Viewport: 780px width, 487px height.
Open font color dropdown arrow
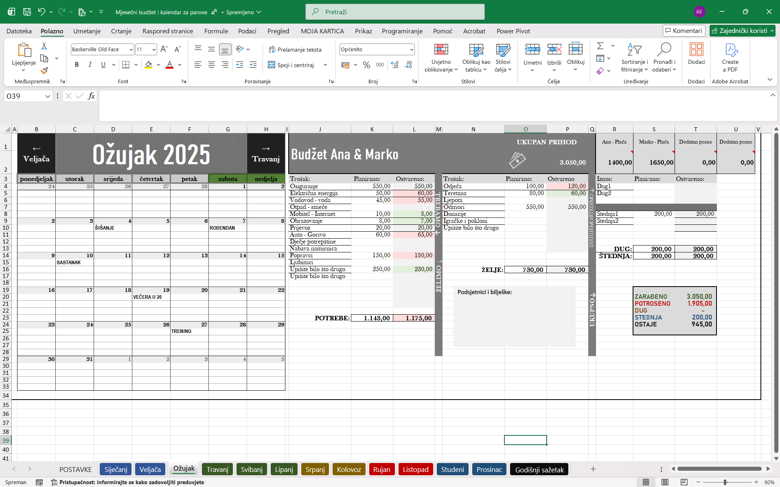click(180, 65)
